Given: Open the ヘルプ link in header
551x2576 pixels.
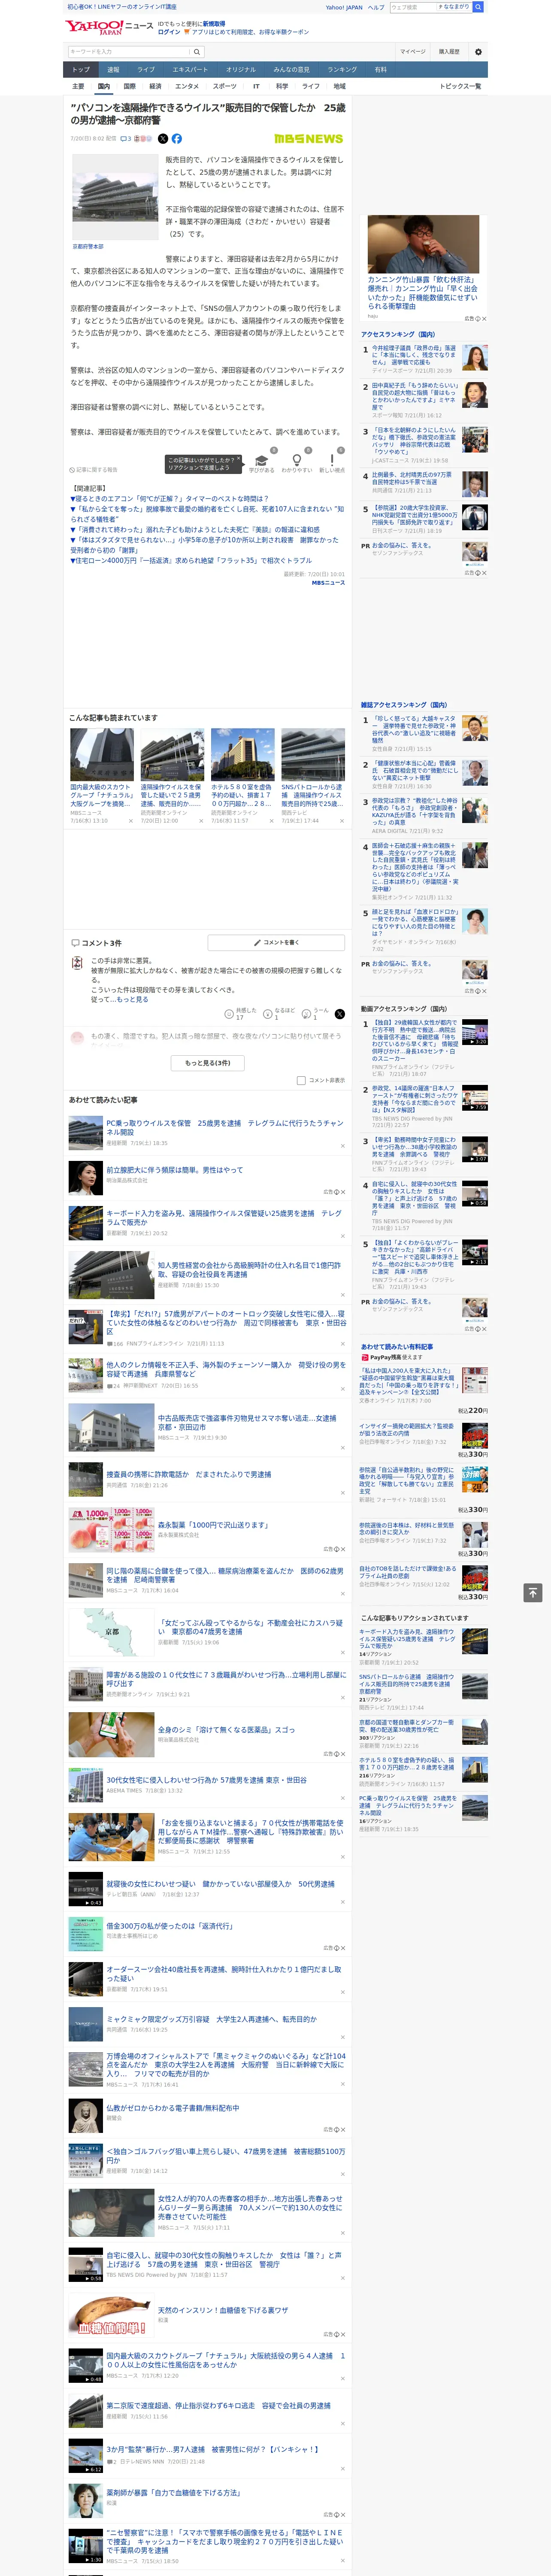Looking at the screenshot, I should tap(375, 7).
